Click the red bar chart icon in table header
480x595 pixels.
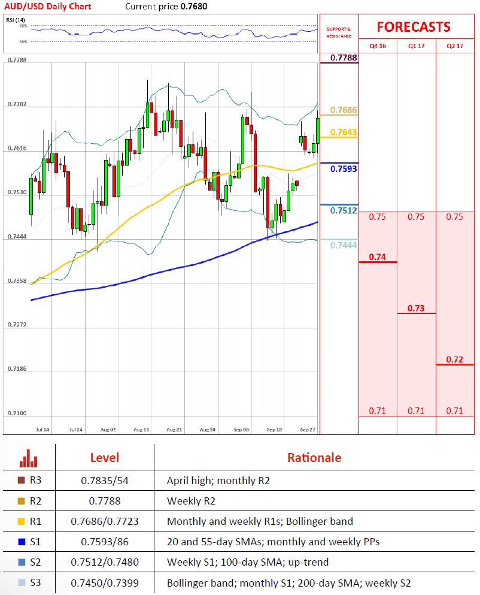[29, 458]
